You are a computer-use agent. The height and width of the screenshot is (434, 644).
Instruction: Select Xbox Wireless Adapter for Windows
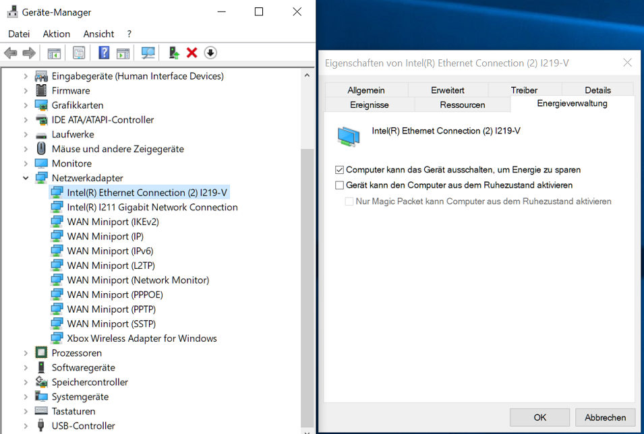pos(142,338)
